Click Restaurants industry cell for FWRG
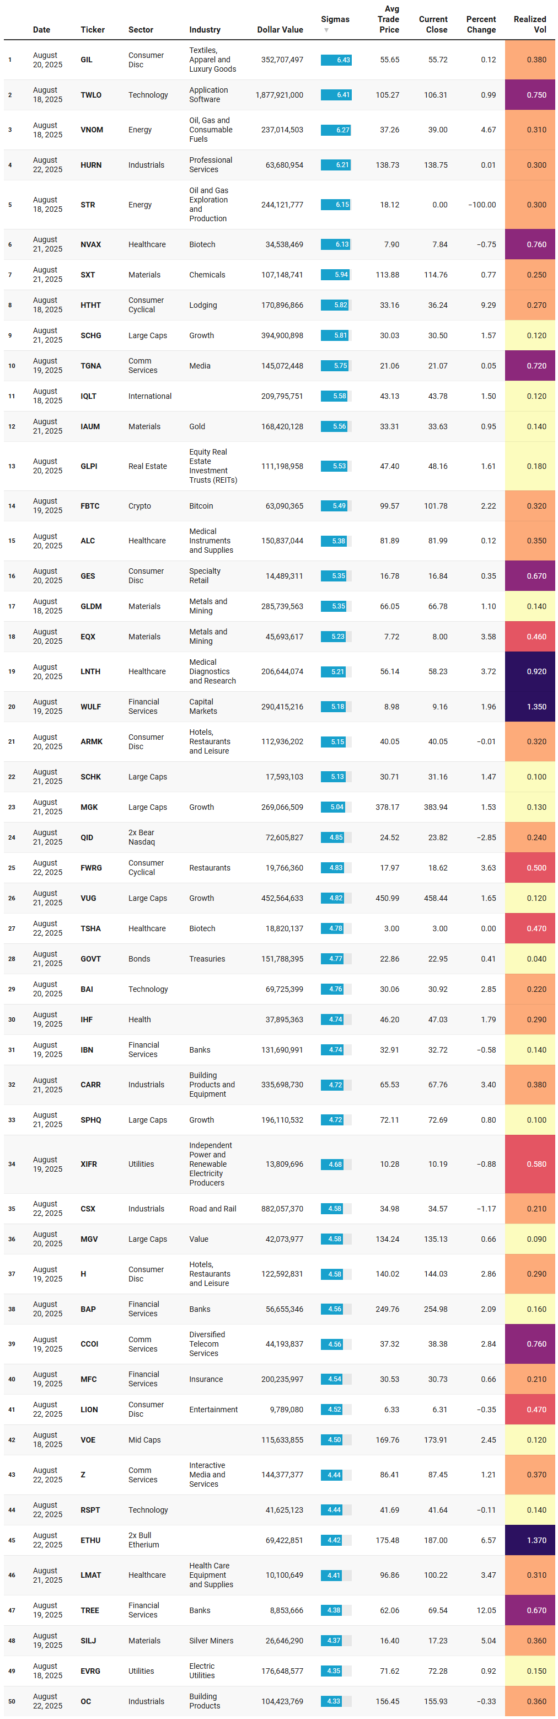Image resolution: width=558 pixels, height=1719 pixels. point(210,868)
